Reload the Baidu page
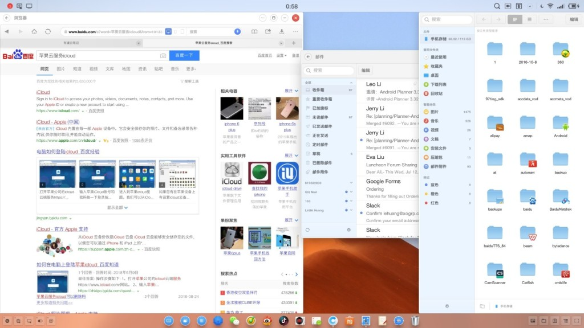The width and height of the screenshot is (584, 328). (48, 32)
